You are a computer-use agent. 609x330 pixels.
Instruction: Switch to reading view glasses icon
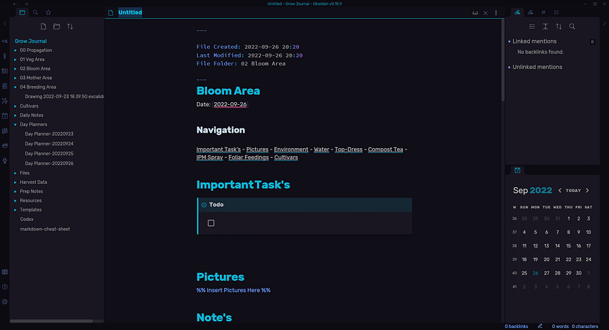tap(475, 13)
